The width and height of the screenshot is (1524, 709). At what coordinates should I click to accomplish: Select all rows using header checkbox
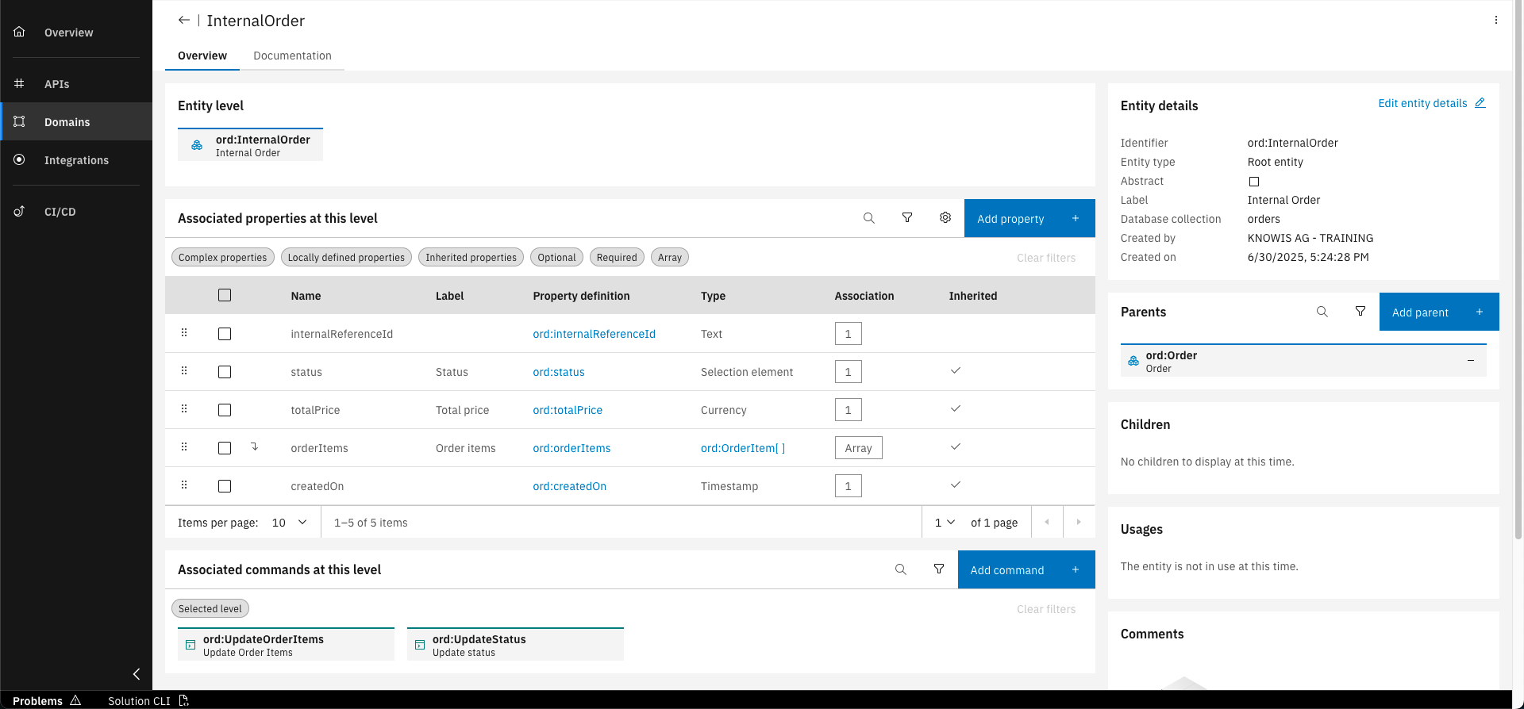click(x=225, y=295)
